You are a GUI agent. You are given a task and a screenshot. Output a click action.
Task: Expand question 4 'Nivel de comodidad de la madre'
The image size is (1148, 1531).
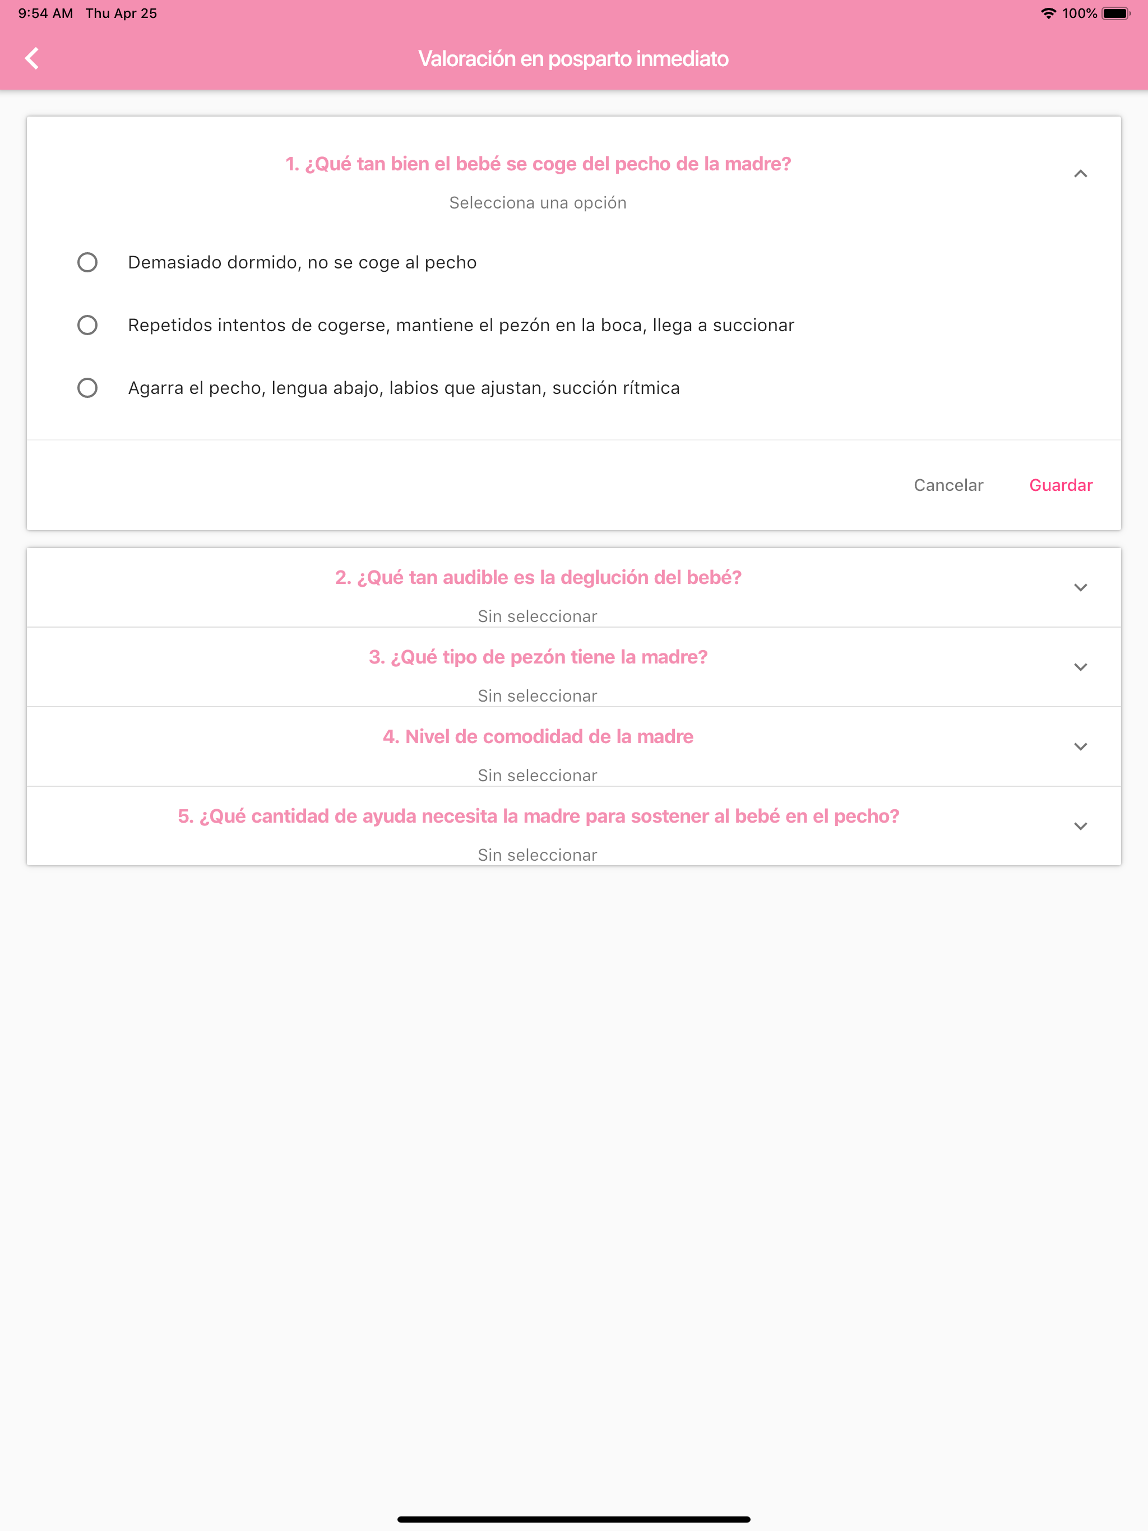(1080, 746)
